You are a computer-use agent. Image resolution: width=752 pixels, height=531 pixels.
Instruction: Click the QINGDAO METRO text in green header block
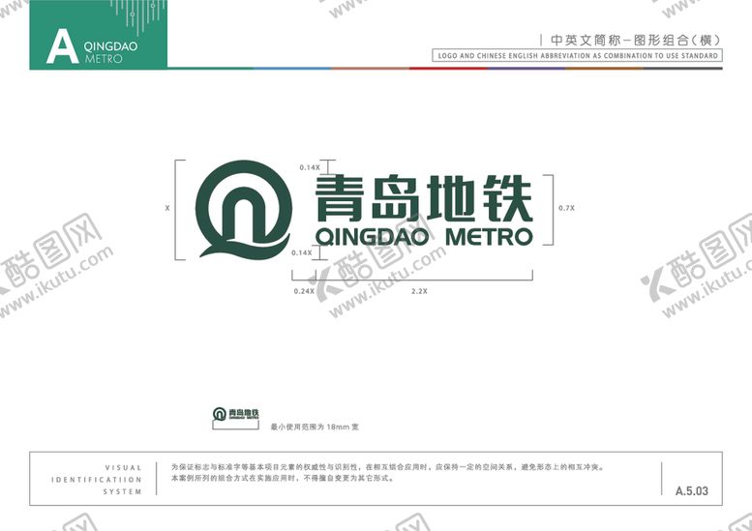click(x=110, y=52)
